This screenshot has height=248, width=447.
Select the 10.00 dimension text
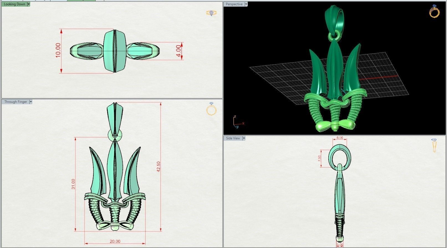click(58, 50)
